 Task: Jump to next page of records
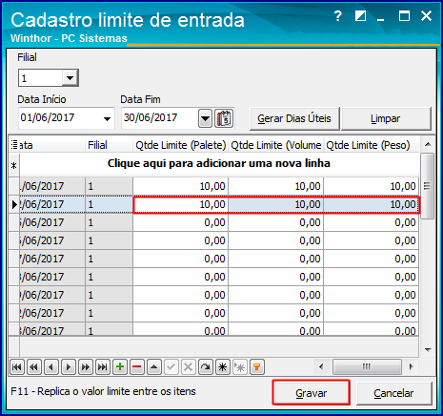click(x=86, y=367)
